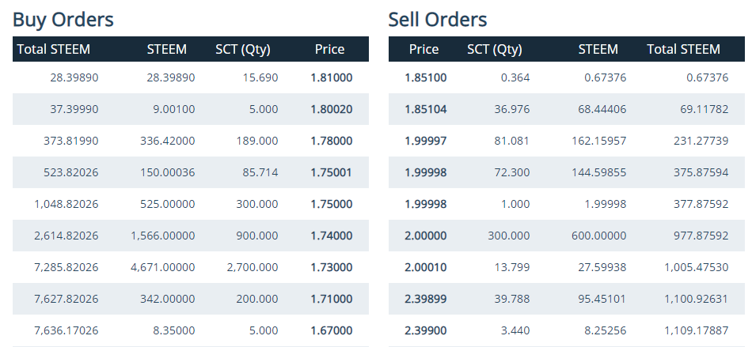752x347 pixels.
Task: Pick the buy price 1.75001
Action: coord(332,172)
